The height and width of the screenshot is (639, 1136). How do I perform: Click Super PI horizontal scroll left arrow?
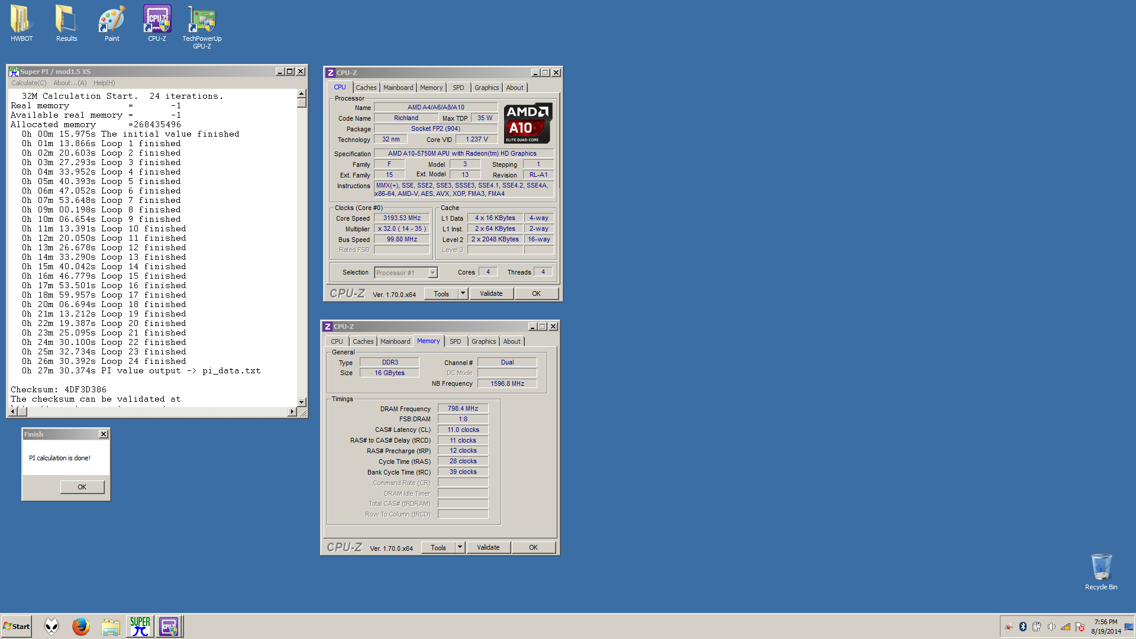click(x=12, y=411)
